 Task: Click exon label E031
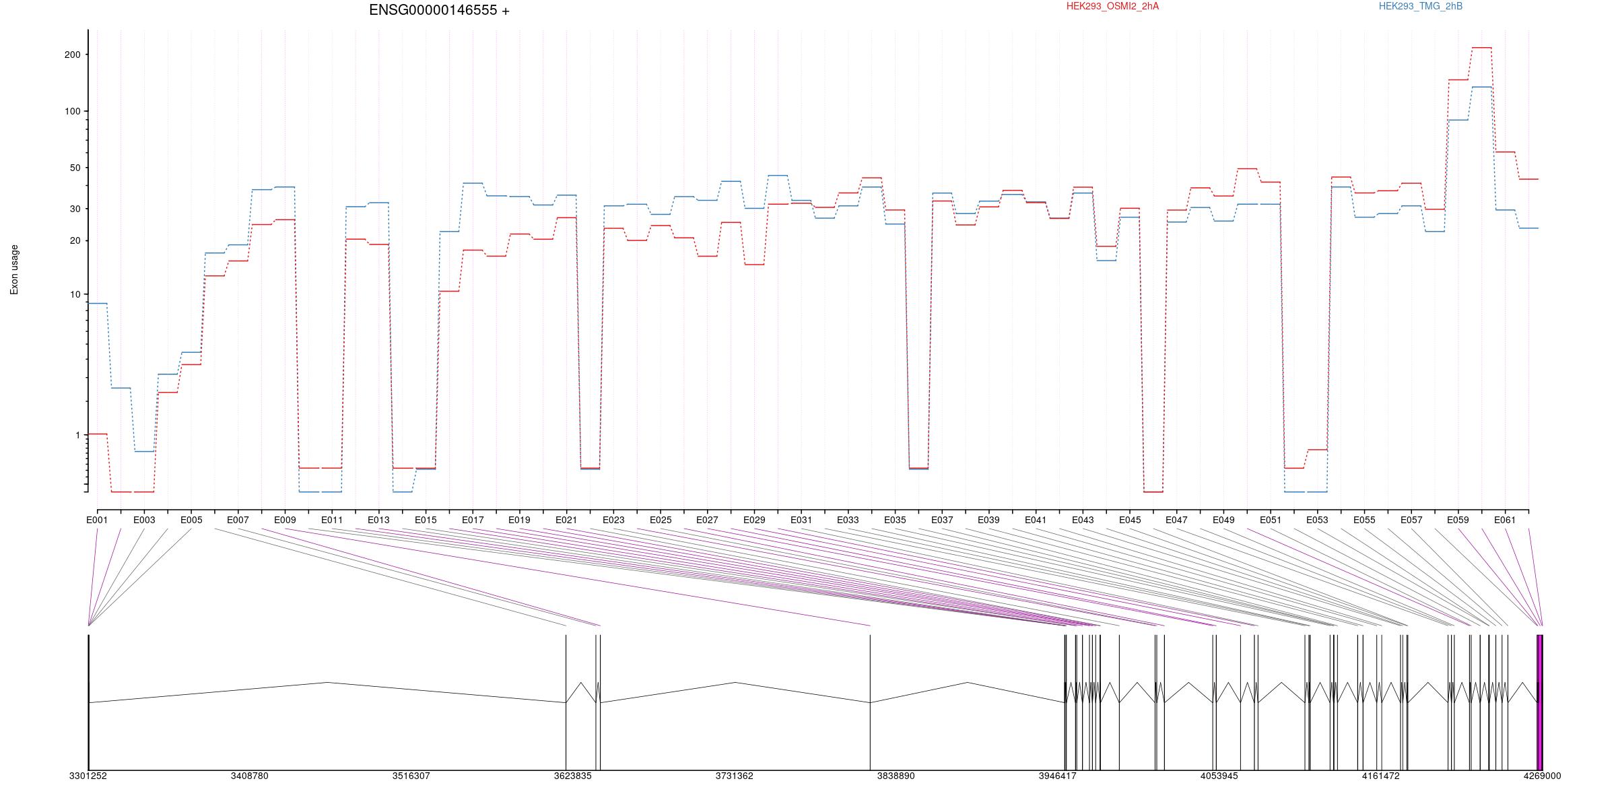[x=801, y=520]
